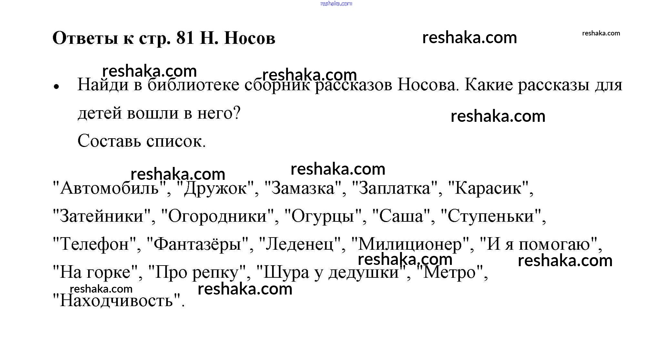Image resolution: width=672 pixels, height=349 pixels.
Task: Click the title "Фантазёры"
Action: point(198,244)
